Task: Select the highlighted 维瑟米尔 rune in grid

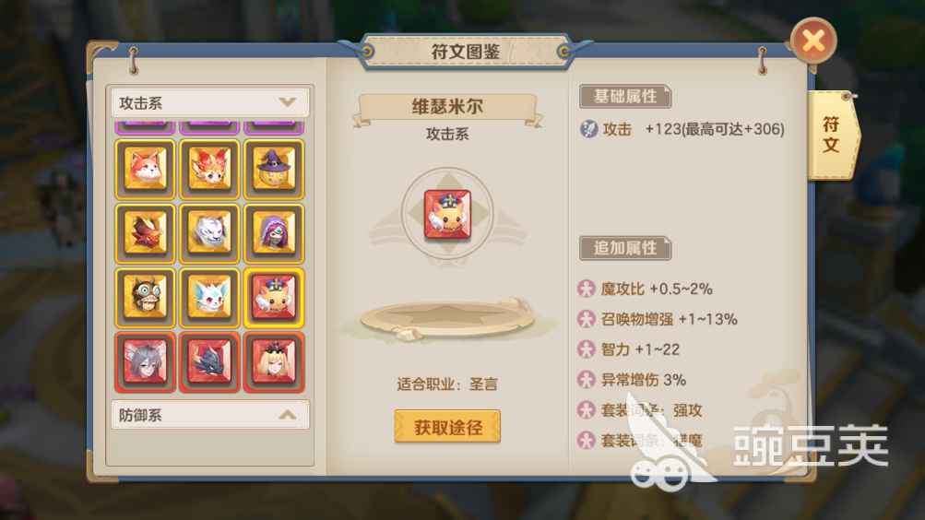Action: (x=274, y=299)
